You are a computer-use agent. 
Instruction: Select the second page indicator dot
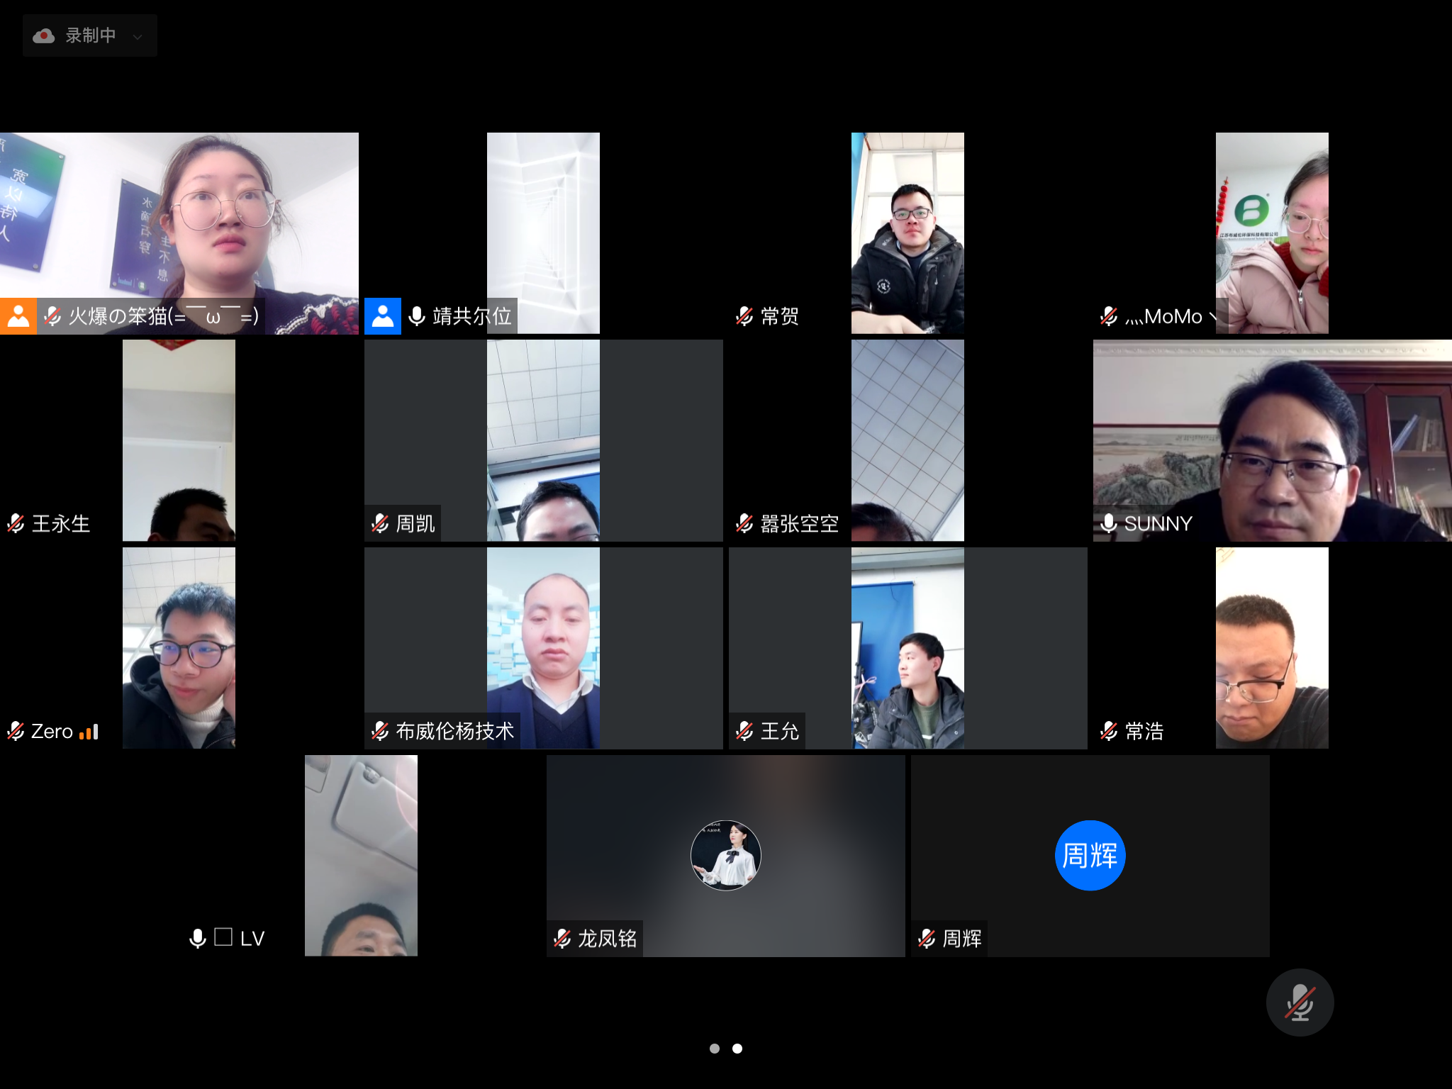coord(737,1049)
